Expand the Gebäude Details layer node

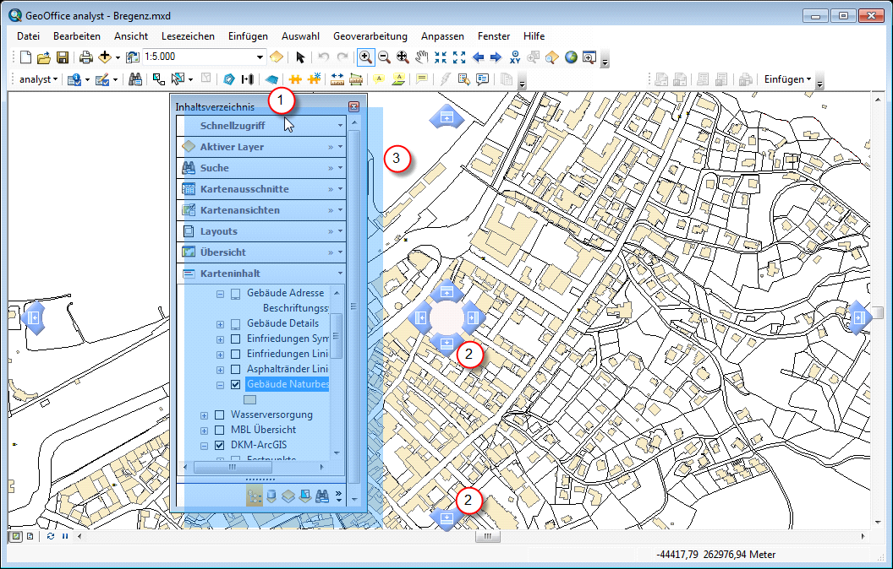point(221,324)
